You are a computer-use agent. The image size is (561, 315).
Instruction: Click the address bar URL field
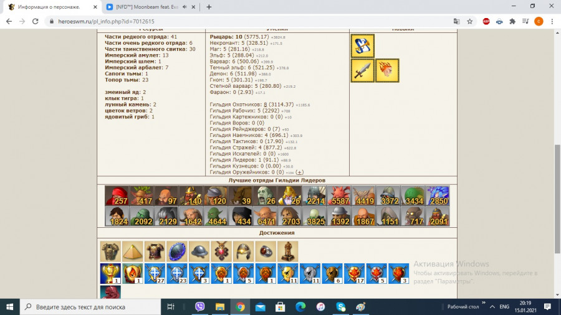[x=251, y=21]
